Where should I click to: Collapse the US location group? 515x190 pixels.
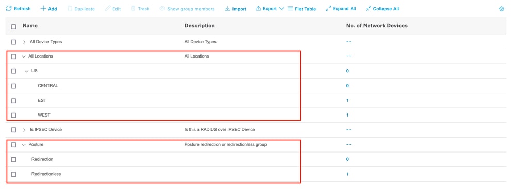click(x=27, y=71)
